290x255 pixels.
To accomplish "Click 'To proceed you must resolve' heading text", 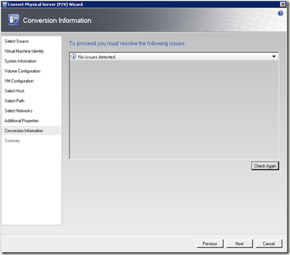I will tap(127, 43).
